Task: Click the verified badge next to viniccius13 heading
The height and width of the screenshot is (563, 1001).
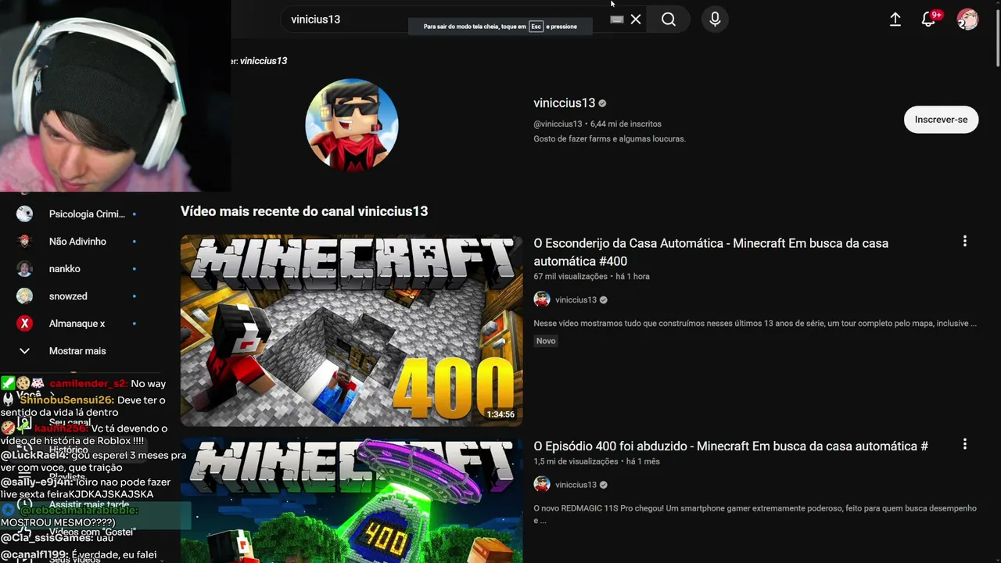Action: pyautogui.click(x=602, y=103)
